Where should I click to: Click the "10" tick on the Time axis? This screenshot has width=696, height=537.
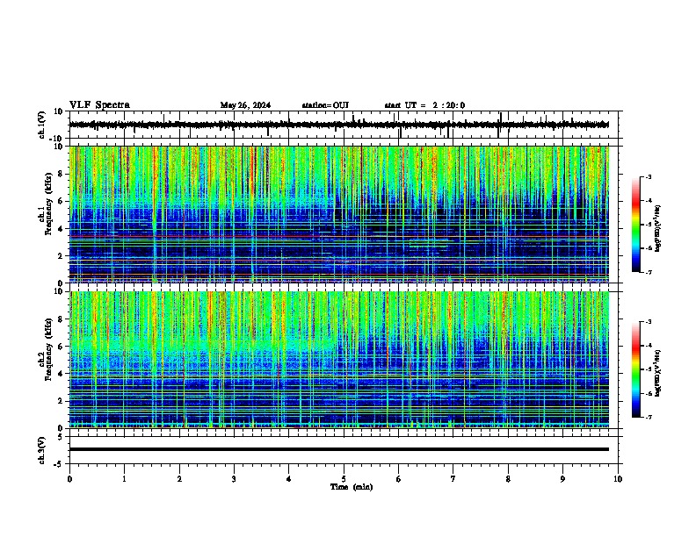(x=618, y=478)
